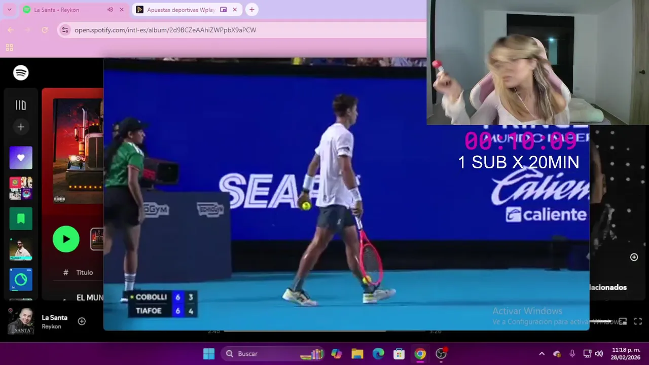Close the La Santa • Reykon tab

tap(122, 10)
